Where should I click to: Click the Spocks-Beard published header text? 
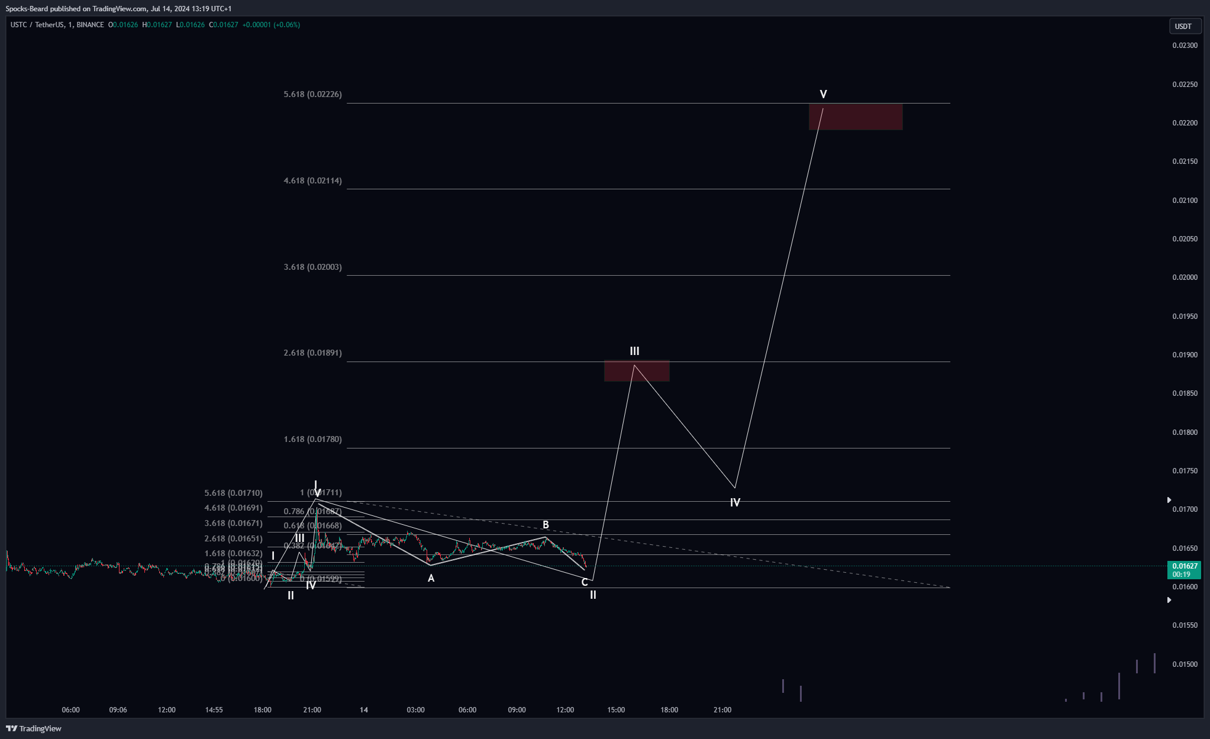tap(118, 9)
